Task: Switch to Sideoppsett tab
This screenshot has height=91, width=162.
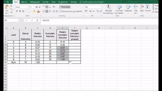Action: click(x=35, y=2)
